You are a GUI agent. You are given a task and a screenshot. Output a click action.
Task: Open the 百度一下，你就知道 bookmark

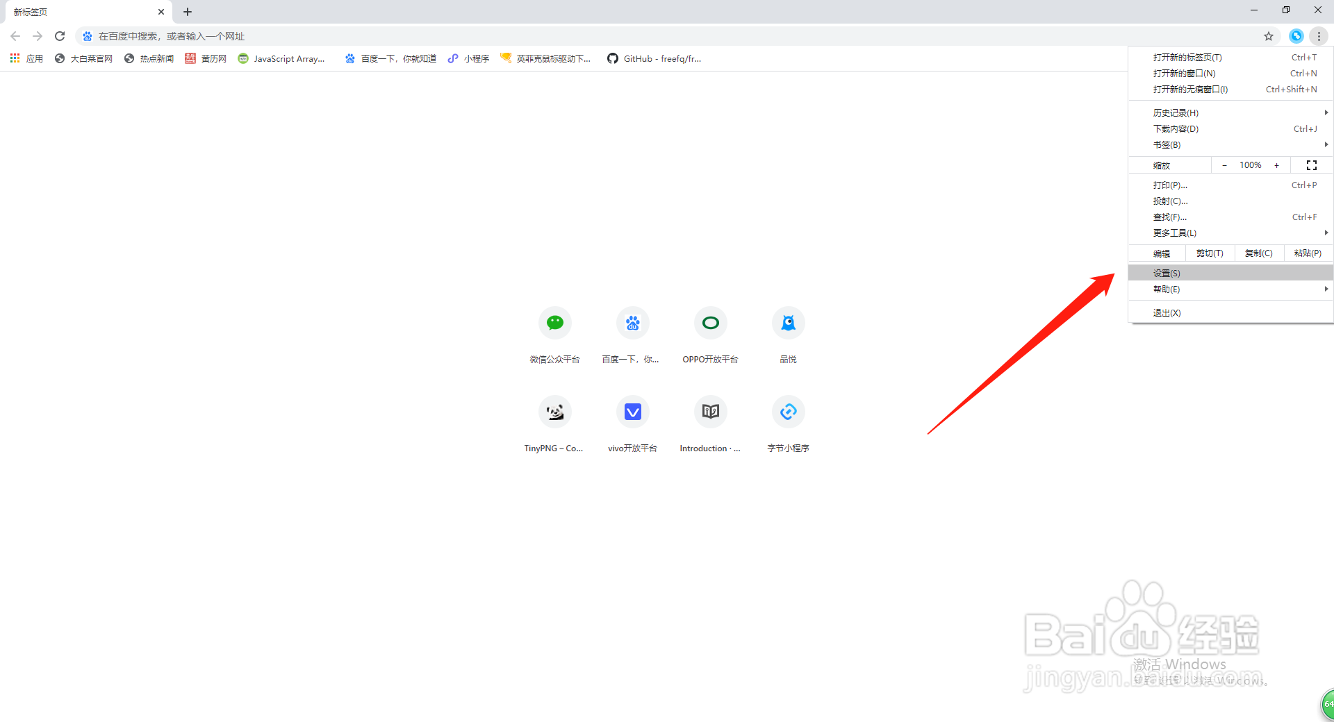390,59
